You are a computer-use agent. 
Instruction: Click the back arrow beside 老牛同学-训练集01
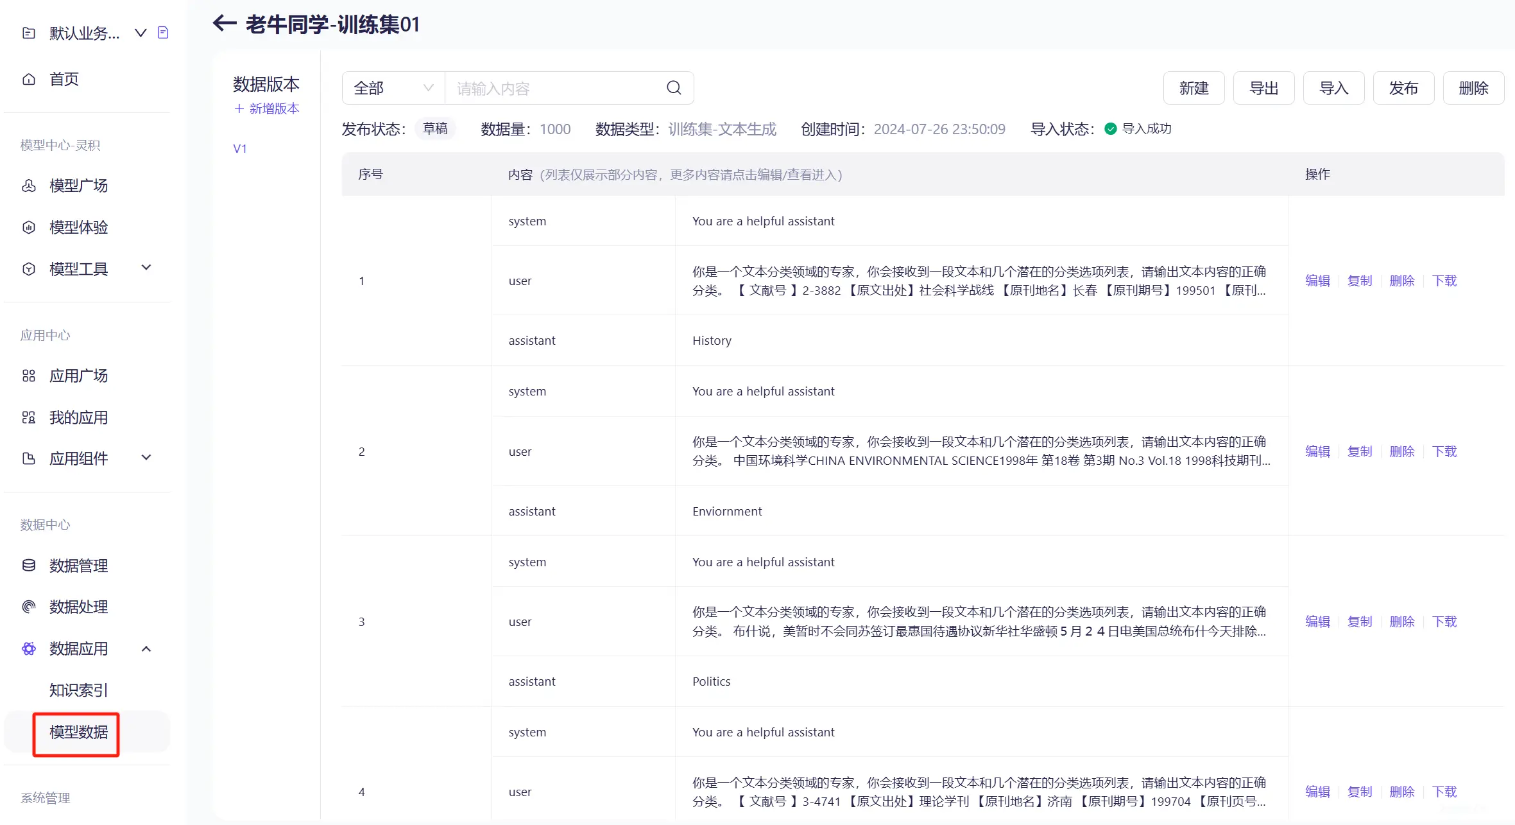pos(224,24)
